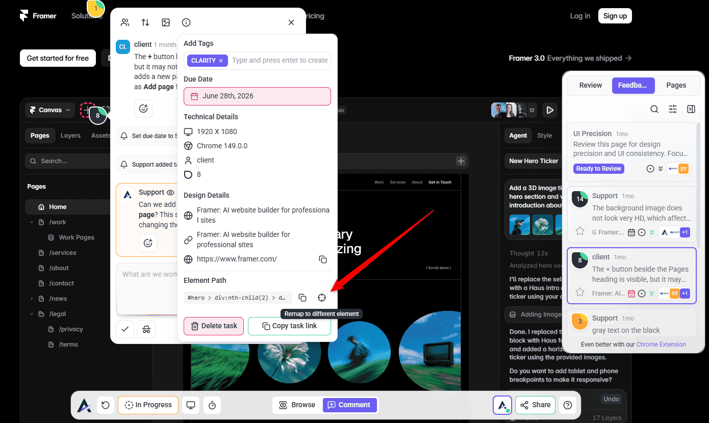Open the red calendar icon on client comment
709x423 pixels.
tap(631, 294)
